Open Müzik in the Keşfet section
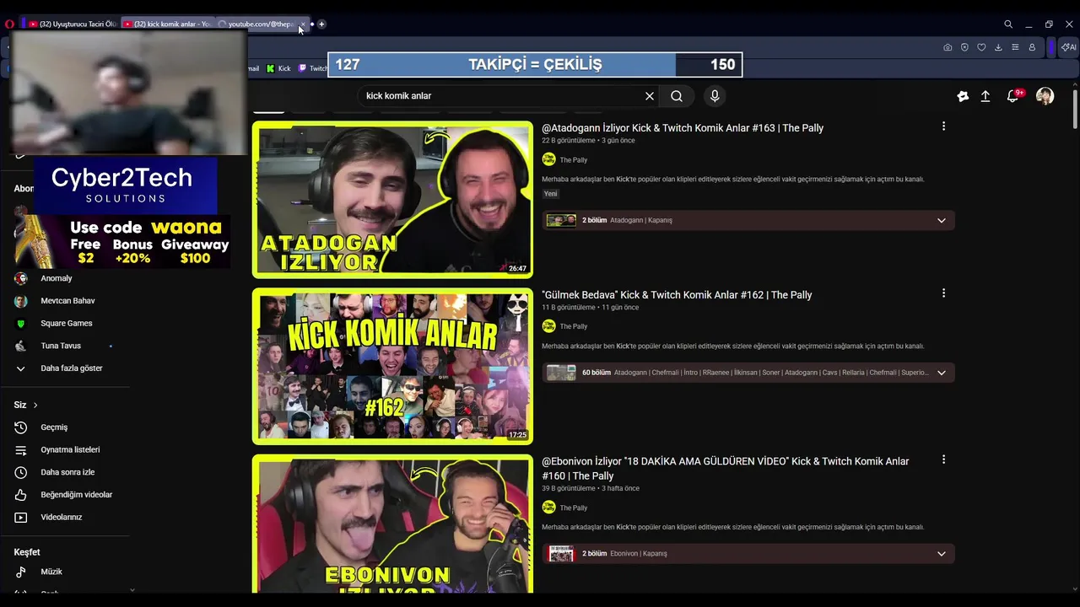 click(x=51, y=572)
